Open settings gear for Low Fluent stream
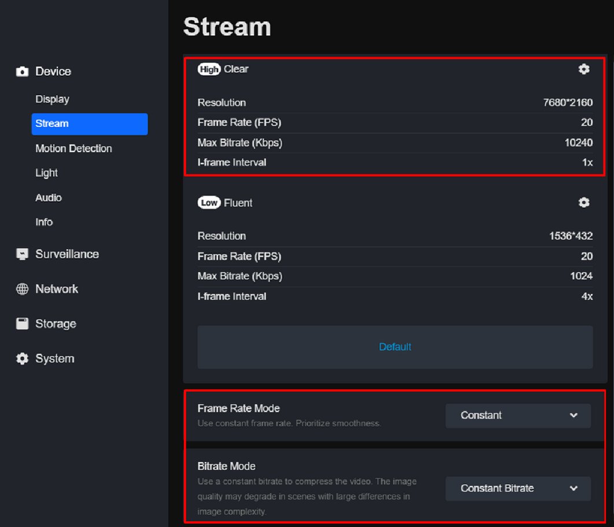The height and width of the screenshot is (527, 614). (584, 202)
